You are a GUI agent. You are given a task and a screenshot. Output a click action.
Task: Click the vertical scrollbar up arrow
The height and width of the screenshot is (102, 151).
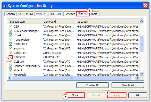141,21
